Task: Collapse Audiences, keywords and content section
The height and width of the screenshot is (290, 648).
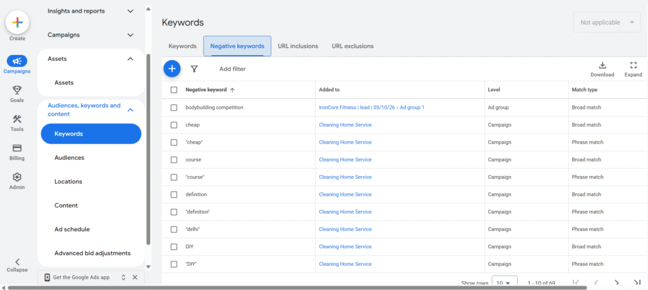Action: (130, 110)
